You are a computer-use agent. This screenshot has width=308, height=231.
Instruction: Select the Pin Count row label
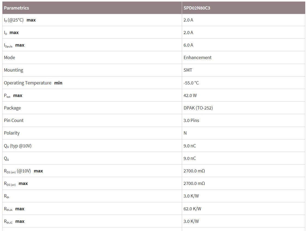pyautogui.click(x=14, y=120)
